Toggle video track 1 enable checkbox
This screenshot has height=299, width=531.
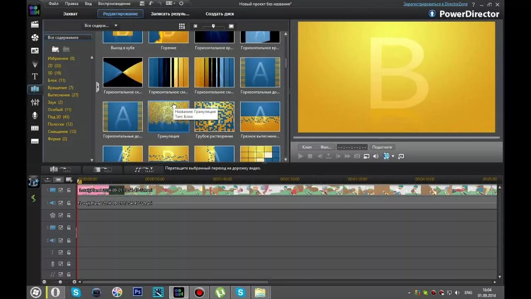(61, 190)
